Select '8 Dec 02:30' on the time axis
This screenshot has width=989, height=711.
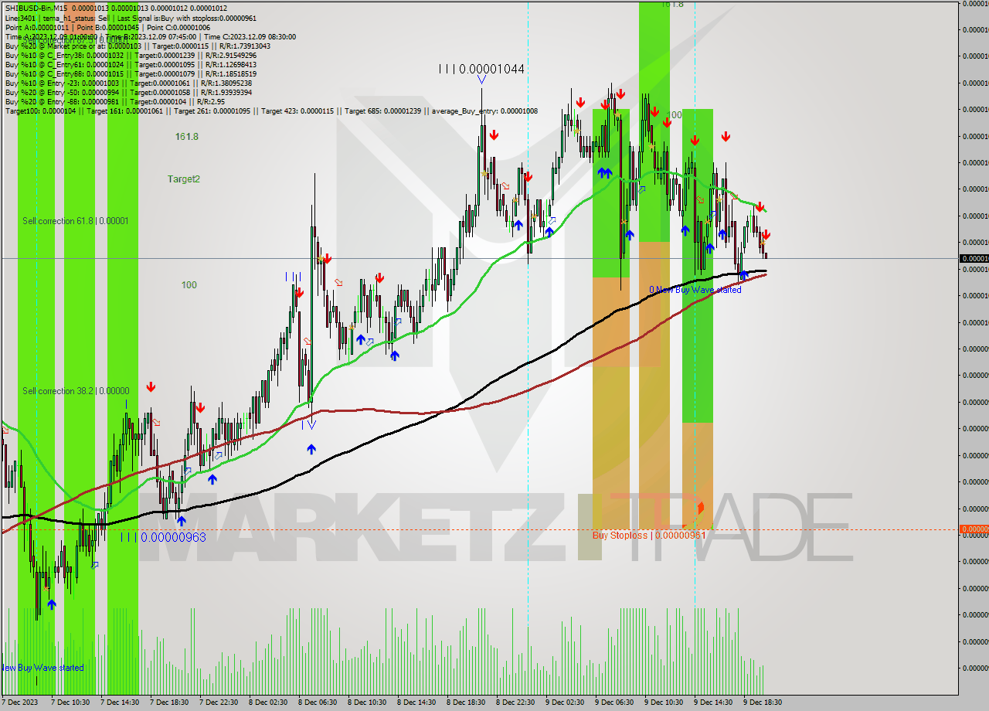point(267,702)
